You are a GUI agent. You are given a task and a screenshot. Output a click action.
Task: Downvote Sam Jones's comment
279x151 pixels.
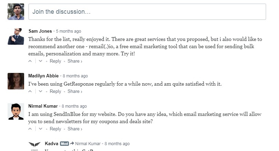pyautogui.click(x=41, y=61)
